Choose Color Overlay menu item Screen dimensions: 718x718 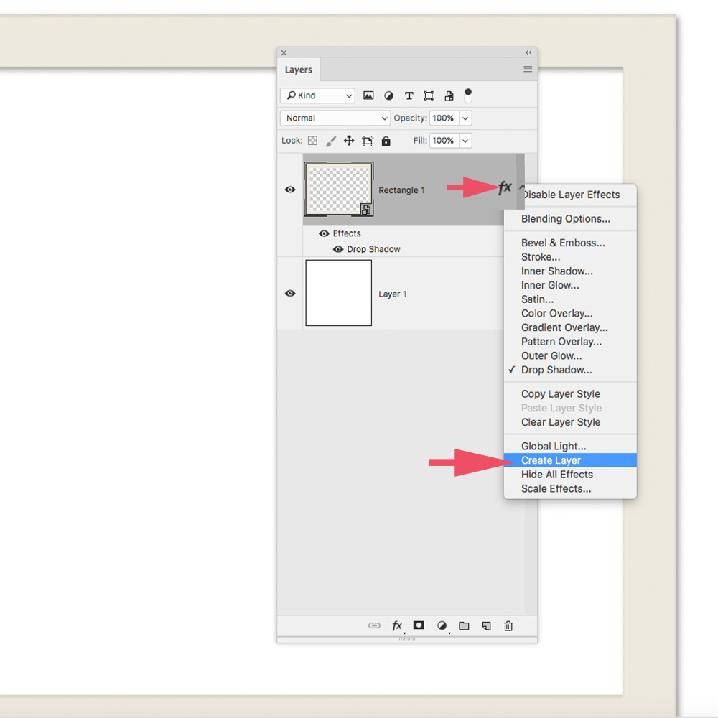coord(570,314)
